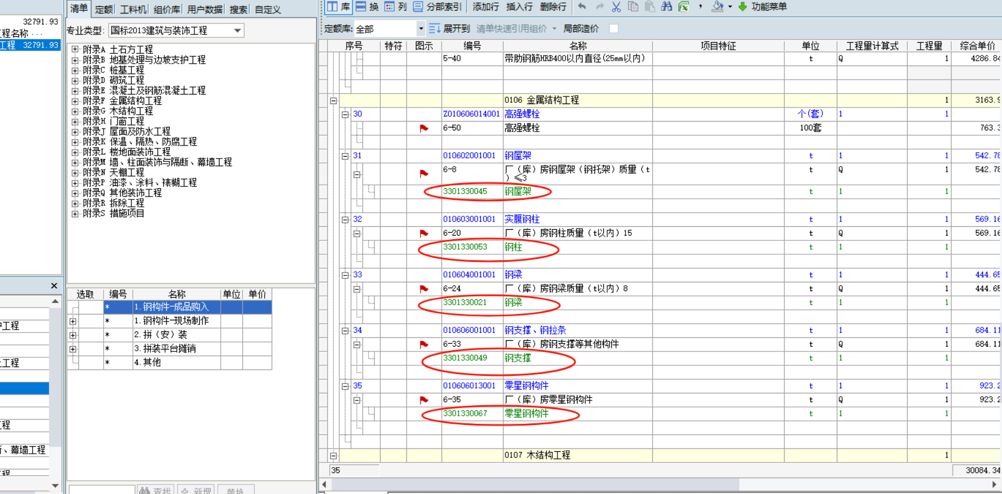Click the 工程量计算式 column header
The width and height of the screenshot is (1002, 494).
point(872,46)
